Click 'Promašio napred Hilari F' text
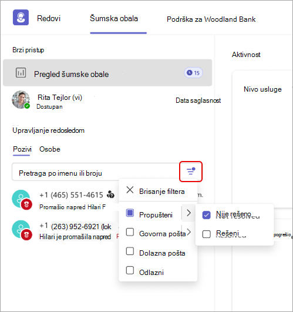293x312 pixels. coord(72,207)
